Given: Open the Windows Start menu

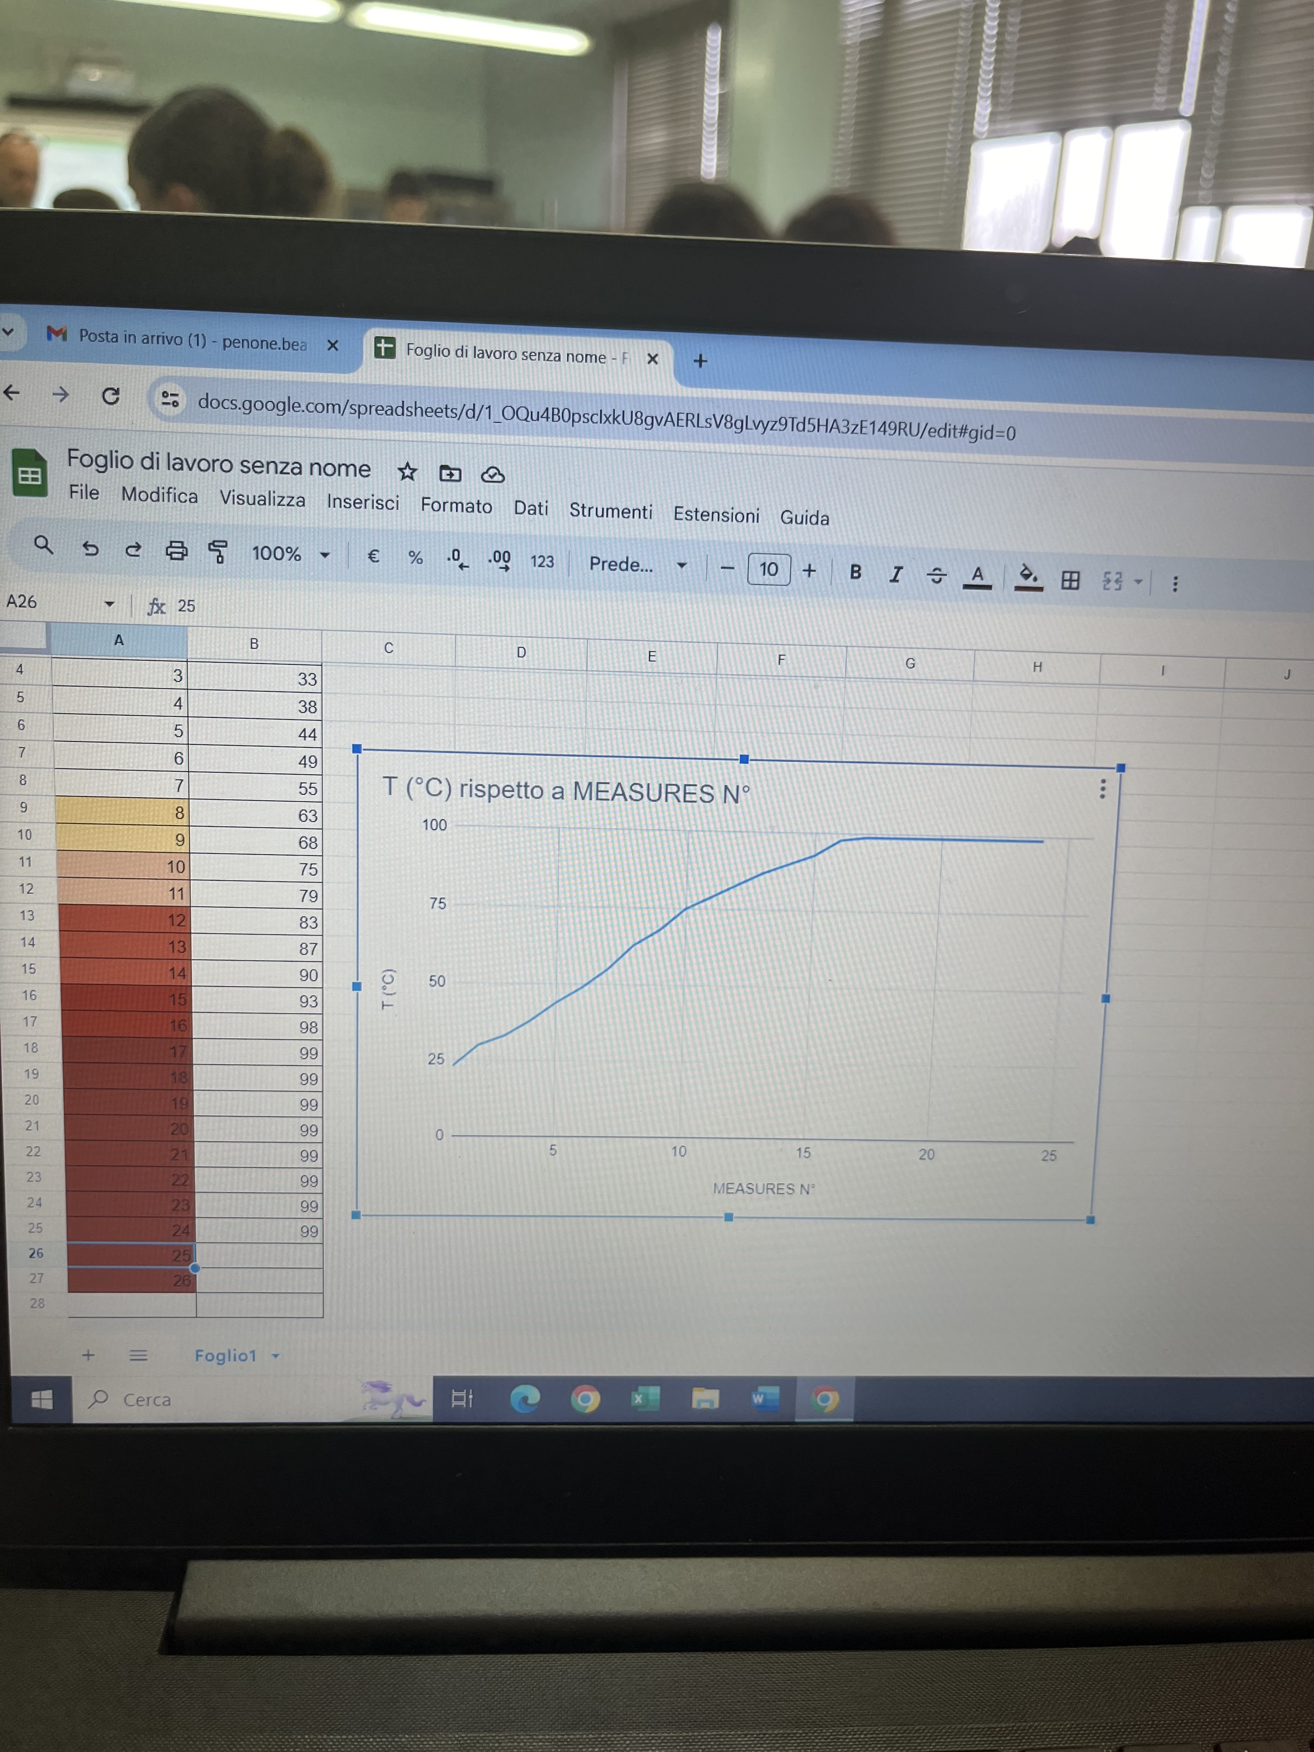Looking at the screenshot, I should [x=42, y=1400].
